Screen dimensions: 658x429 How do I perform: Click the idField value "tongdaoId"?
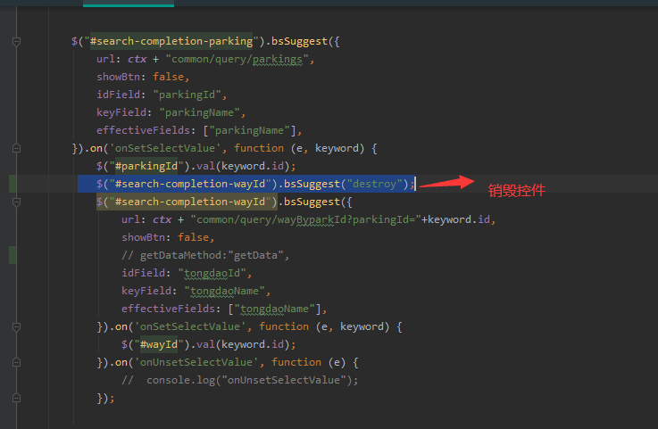[212, 274]
